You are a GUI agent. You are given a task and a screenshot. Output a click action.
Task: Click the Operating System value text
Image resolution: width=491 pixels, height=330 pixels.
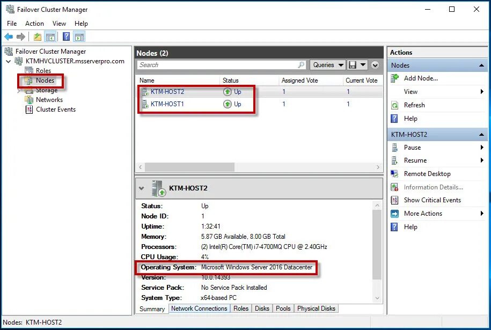(x=257, y=267)
